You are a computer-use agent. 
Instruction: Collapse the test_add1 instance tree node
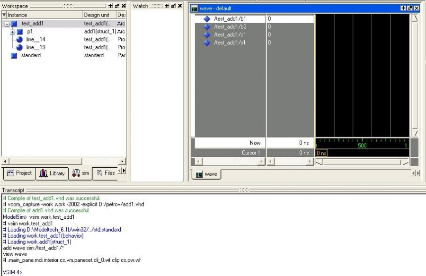pyautogui.click(x=7, y=24)
